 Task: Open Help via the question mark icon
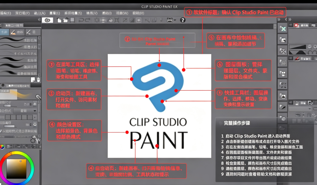pyautogui.click(x=183, y=20)
